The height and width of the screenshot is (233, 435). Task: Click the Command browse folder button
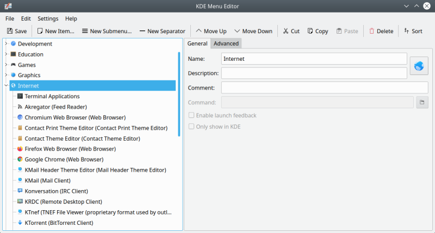point(422,102)
